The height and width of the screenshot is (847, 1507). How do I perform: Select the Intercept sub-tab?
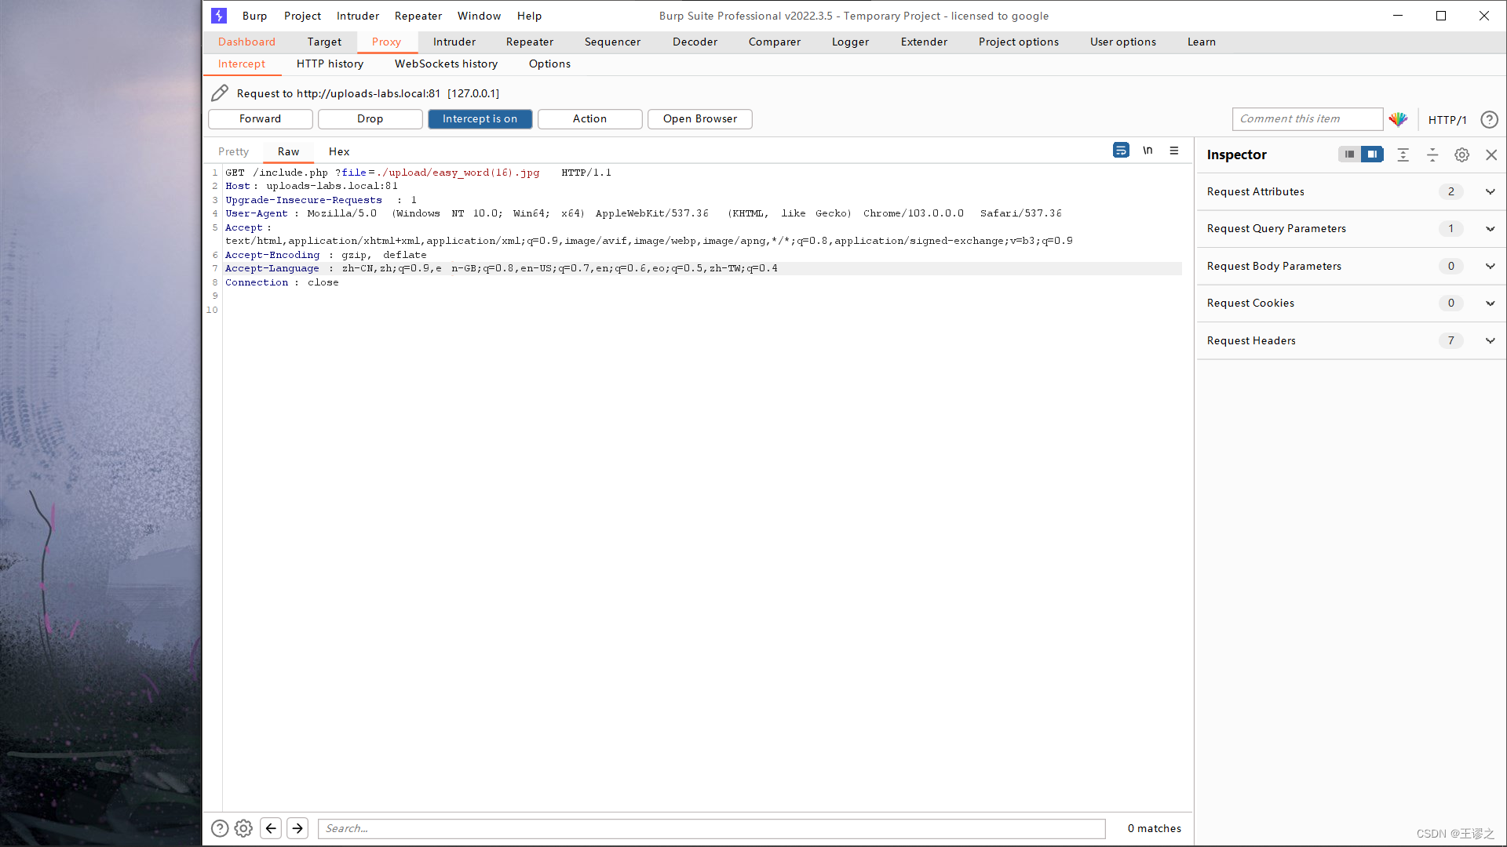coord(241,64)
